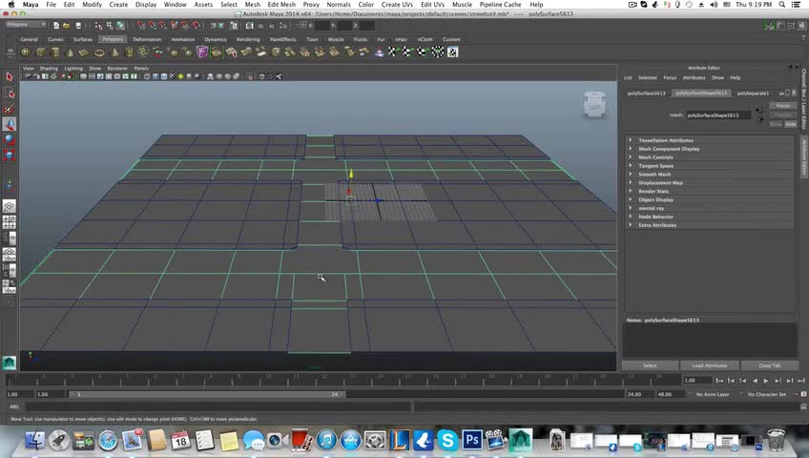This screenshot has height=458, width=809.
Task: Activate the Move tool in toolbox
Action: coord(10,124)
